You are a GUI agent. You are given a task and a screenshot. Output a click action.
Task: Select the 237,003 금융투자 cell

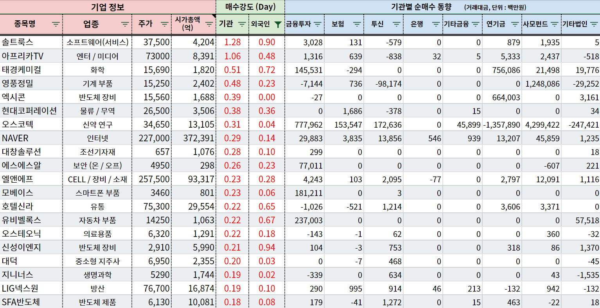(305, 220)
